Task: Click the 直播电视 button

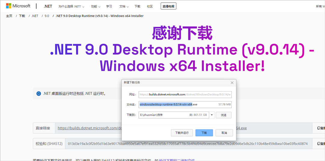Action: [169, 6]
